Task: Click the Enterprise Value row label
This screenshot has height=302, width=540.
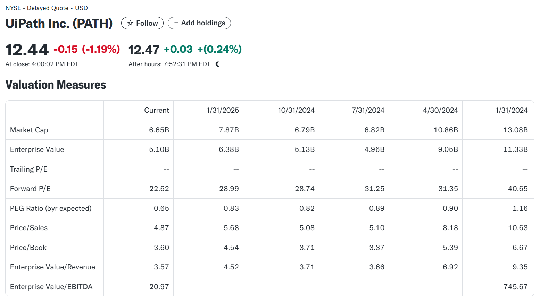Action: click(37, 149)
